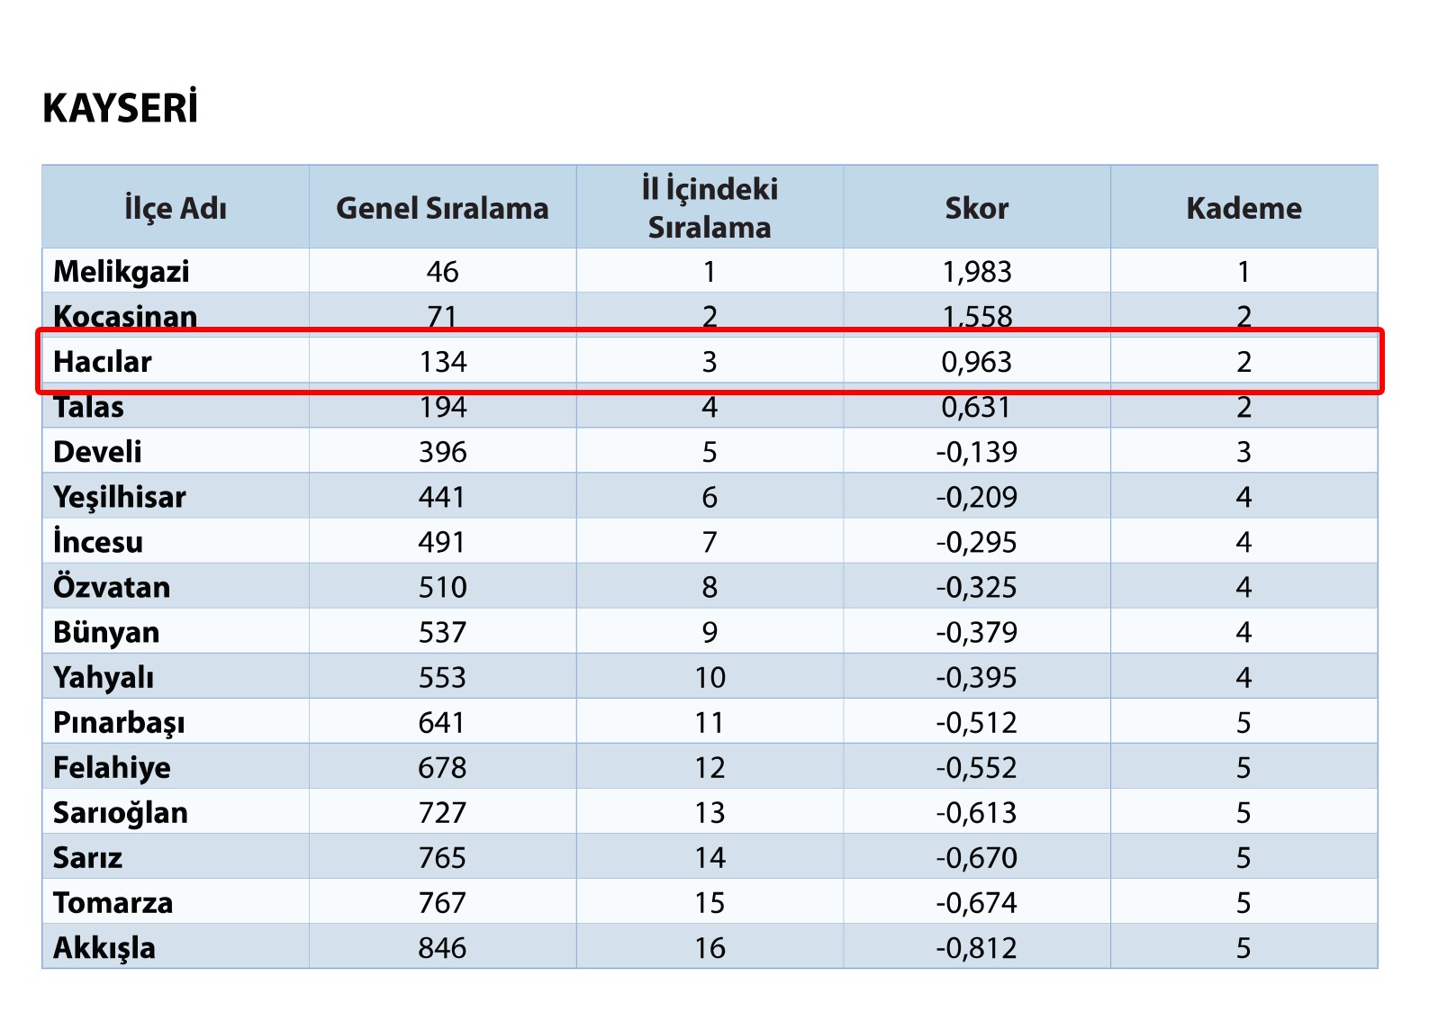Click Tomarza provincial rank 15
This screenshot has height=1012, width=1429.
710,902
